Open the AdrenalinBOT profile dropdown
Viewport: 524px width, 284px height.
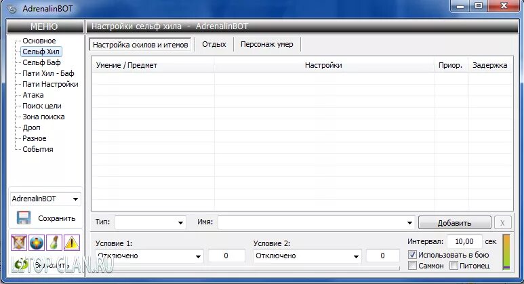(x=45, y=199)
